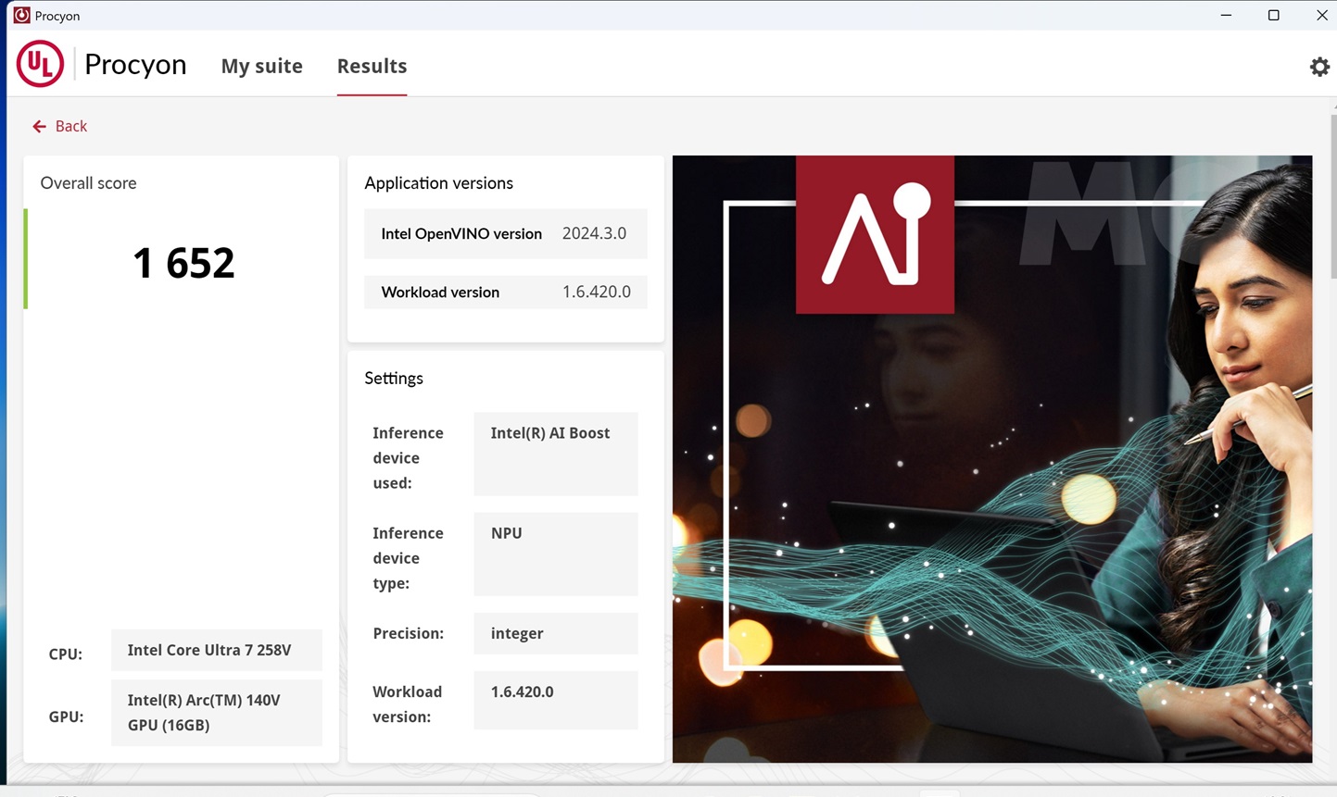Viewport: 1337px width, 797px height.
Task: Open settings with the gear icon
Action: 1319,67
